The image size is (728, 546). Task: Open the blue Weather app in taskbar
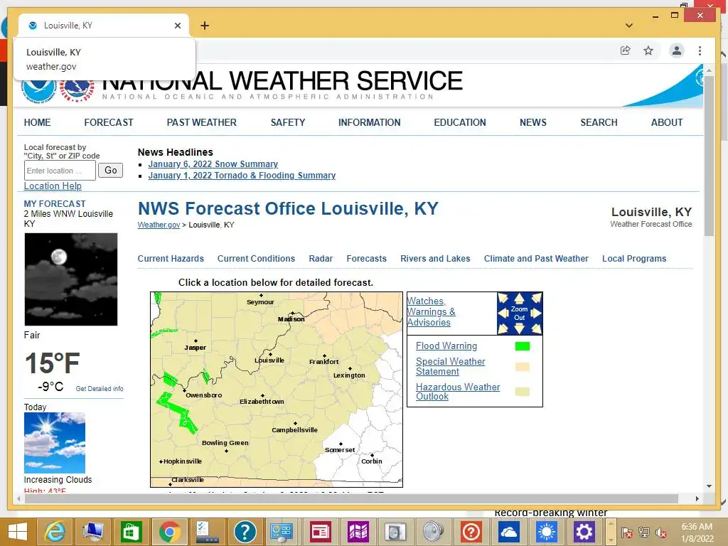pyautogui.click(x=547, y=532)
